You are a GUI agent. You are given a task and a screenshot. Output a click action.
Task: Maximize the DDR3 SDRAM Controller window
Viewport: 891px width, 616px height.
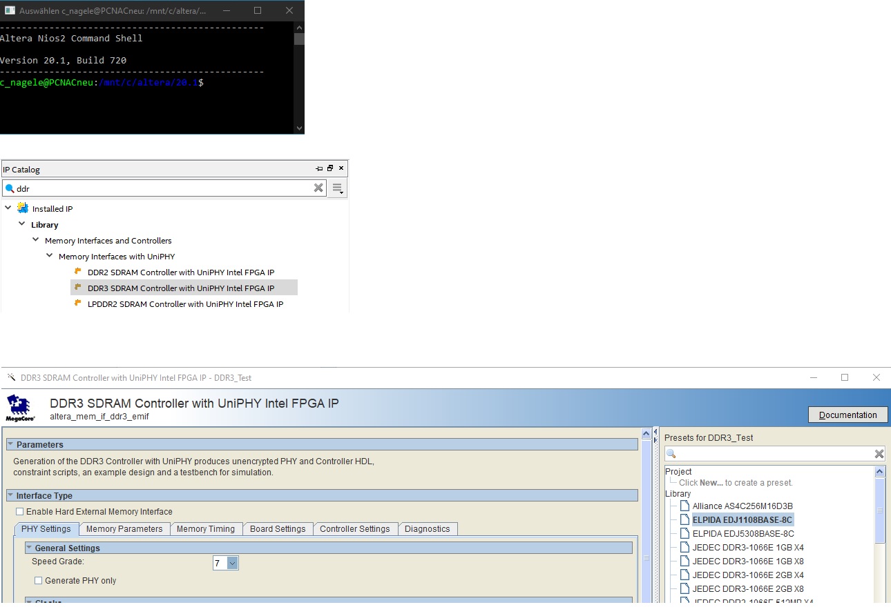tap(845, 377)
